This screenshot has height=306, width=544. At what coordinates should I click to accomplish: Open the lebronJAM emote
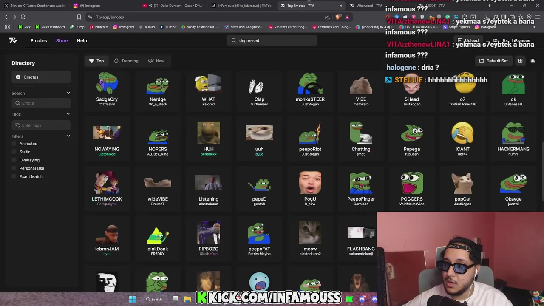[x=107, y=239]
